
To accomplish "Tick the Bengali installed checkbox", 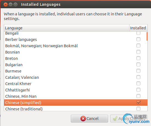I will [138, 33].
